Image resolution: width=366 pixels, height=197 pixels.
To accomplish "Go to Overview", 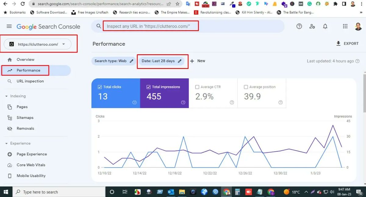I will pyautogui.click(x=26, y=59).
